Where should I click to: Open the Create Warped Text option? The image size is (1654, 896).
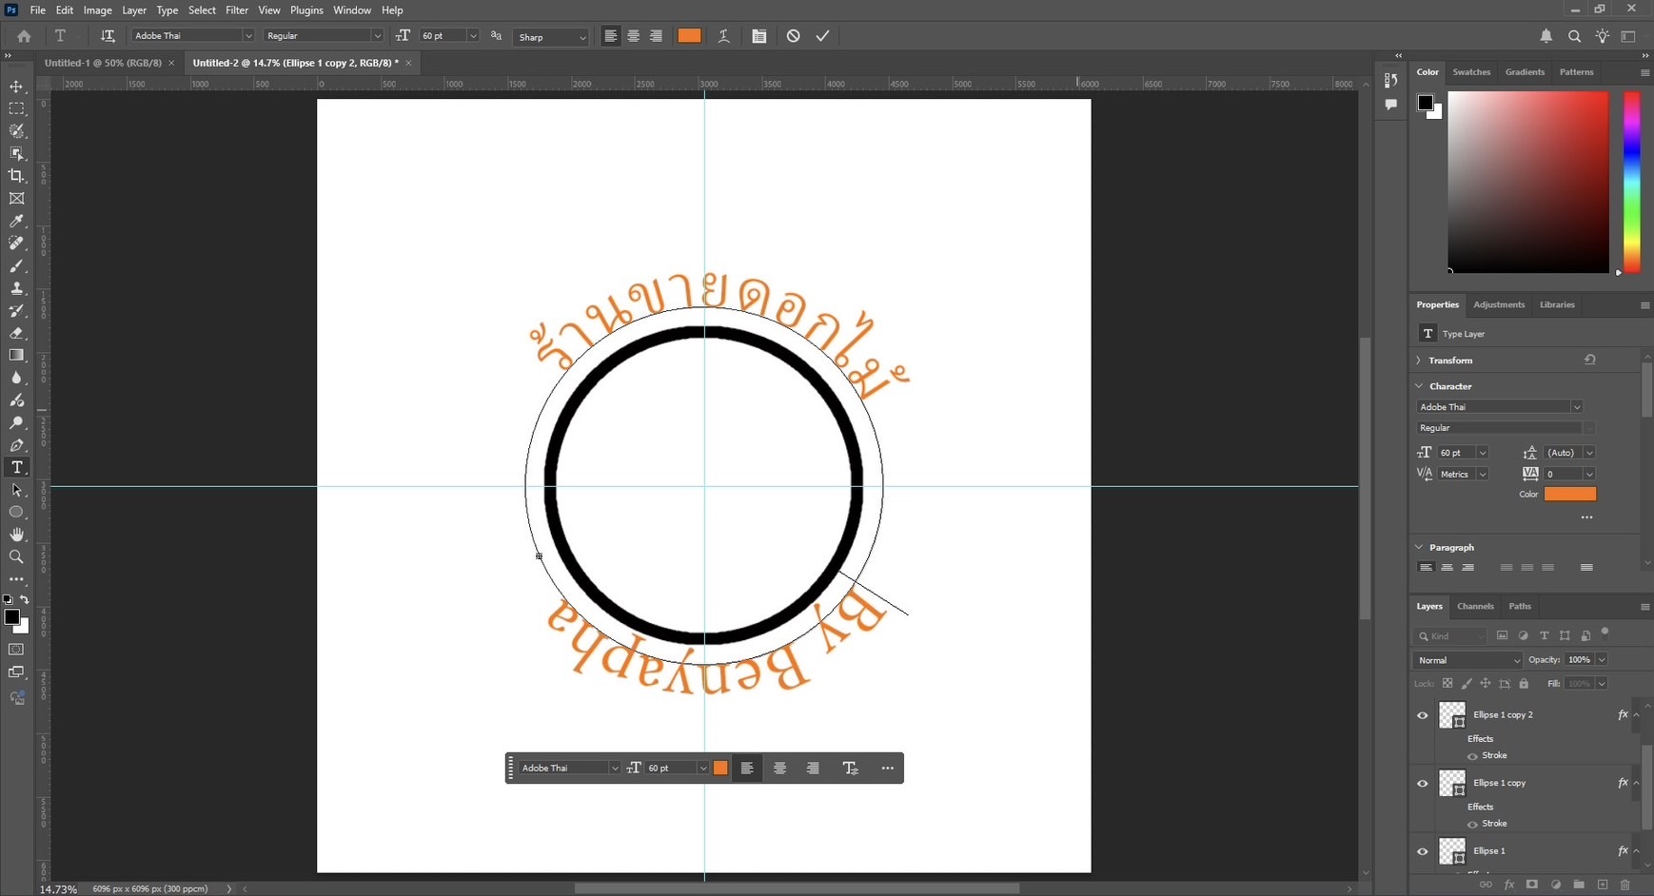(x=723, y=36)
